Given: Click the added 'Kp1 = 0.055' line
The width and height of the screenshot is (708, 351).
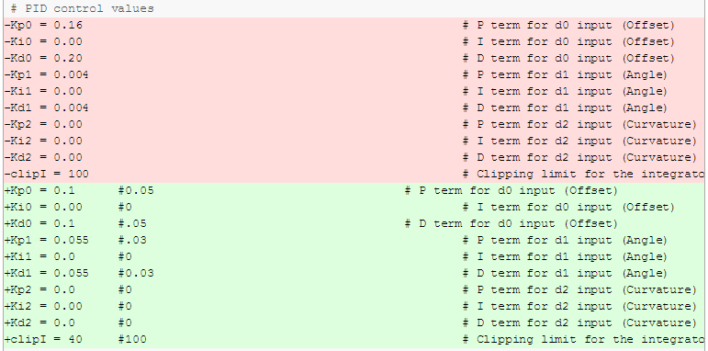Looking at the screenshot, I should 354,241.
